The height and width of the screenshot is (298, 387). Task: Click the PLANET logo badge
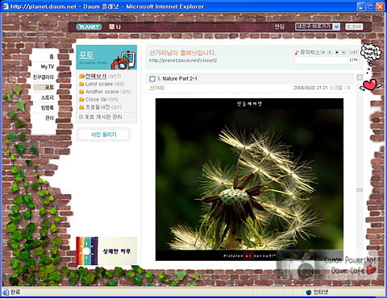pyautogui.click(x=89, y=27)
